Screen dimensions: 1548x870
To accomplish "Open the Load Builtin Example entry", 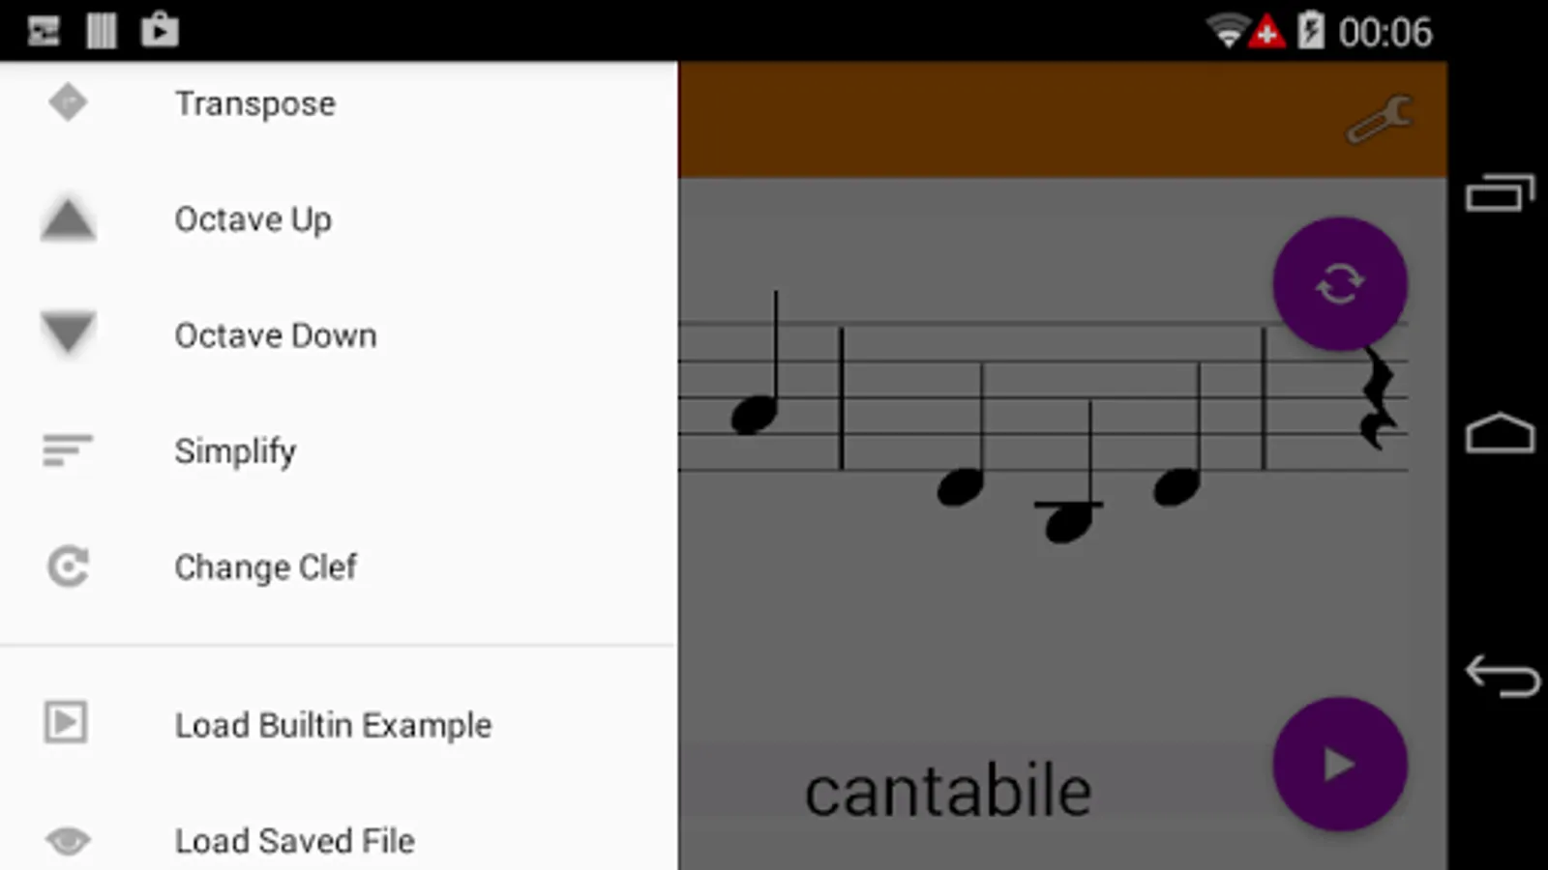I will point(333,725).
